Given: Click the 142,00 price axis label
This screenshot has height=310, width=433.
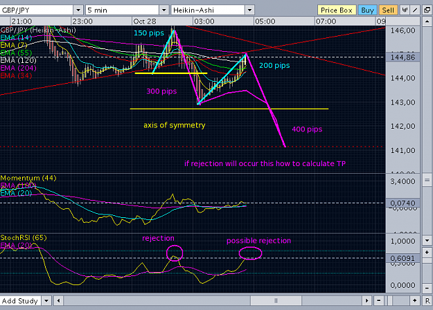Looking at the screenshot, I should [403, 126].
